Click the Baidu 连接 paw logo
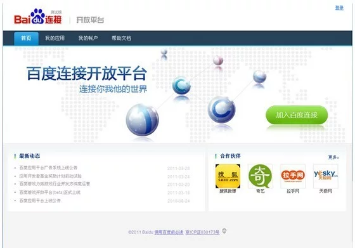355x248 pixels. coord(38,16)
